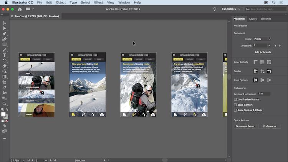The width and height of the screenshot is (288, 162).
Task: Check the Scale Corners option
Action: [235, 104]
